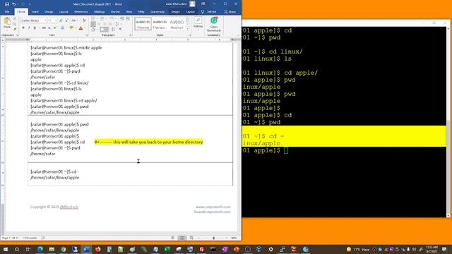452x254 pixels.
Task: Switch to the References tab
Action: [x=81, y=12]
